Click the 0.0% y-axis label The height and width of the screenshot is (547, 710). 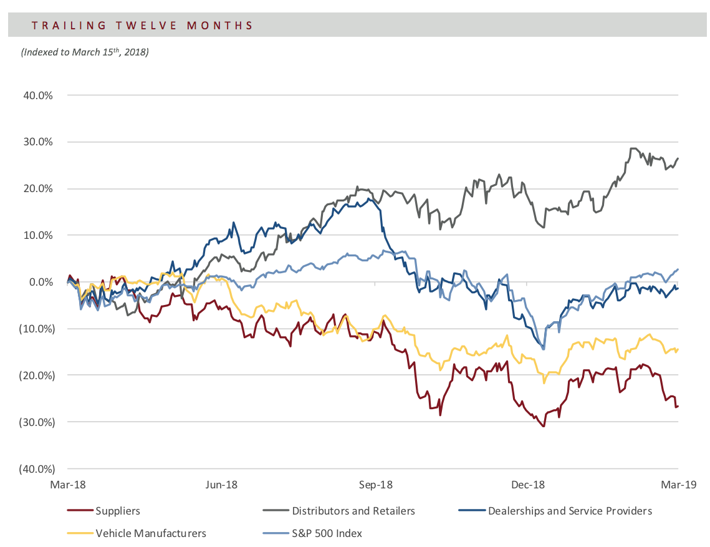pos(41,282)
